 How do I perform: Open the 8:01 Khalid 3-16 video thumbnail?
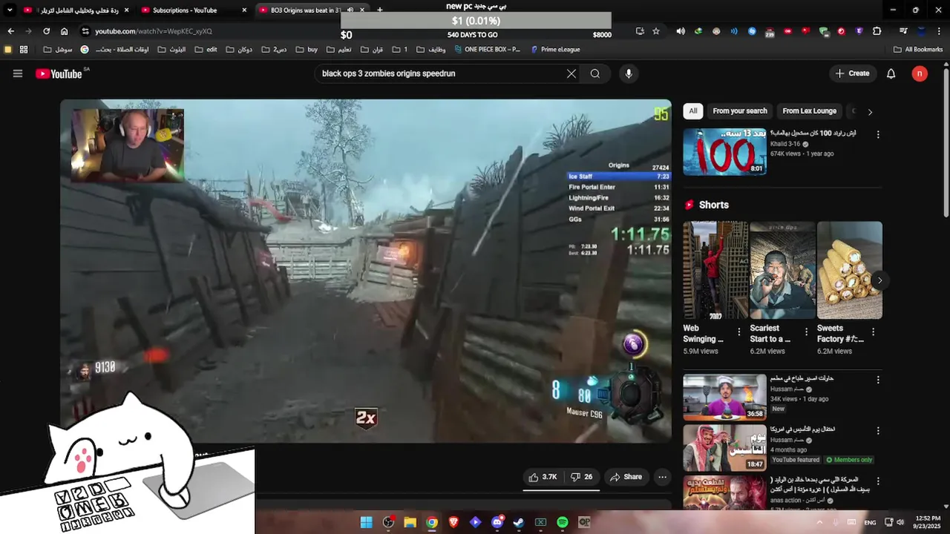tap(724, 151)
